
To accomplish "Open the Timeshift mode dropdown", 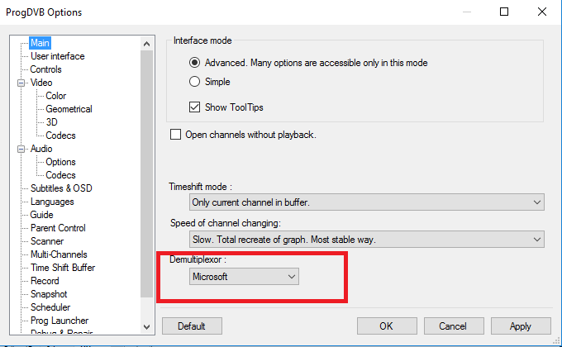I will (x=367, y=202).
